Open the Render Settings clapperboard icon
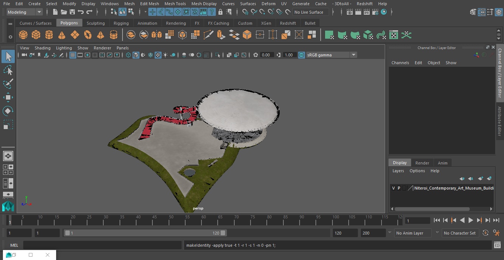504x260 pixels. (x=375, y=12)
